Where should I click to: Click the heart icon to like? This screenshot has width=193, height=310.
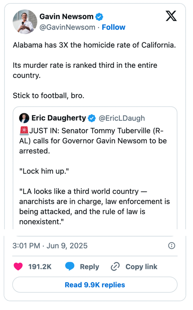tap(18, 267)
